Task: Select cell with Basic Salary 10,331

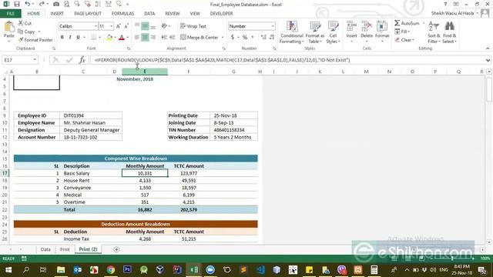Action: tap(145, 173)
